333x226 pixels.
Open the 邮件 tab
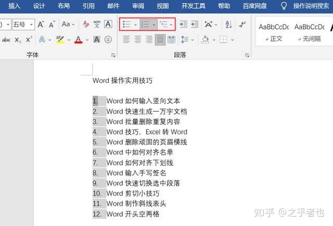point(113,6)
